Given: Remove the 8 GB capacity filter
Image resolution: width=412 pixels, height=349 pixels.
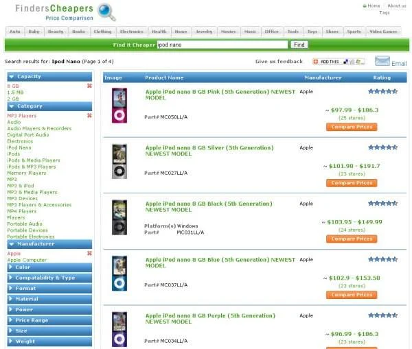Looking at the screenshot, I should [89, 86].
